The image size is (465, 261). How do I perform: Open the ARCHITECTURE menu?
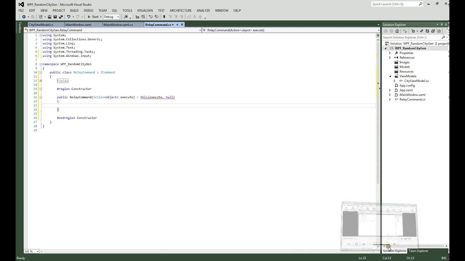point(181,11)
